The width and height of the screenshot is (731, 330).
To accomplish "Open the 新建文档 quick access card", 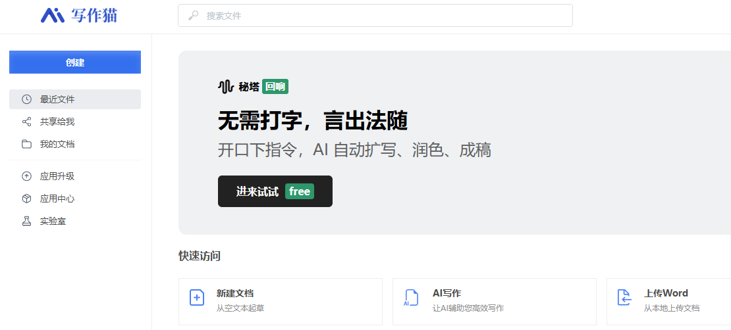I will tap(280, 302).
